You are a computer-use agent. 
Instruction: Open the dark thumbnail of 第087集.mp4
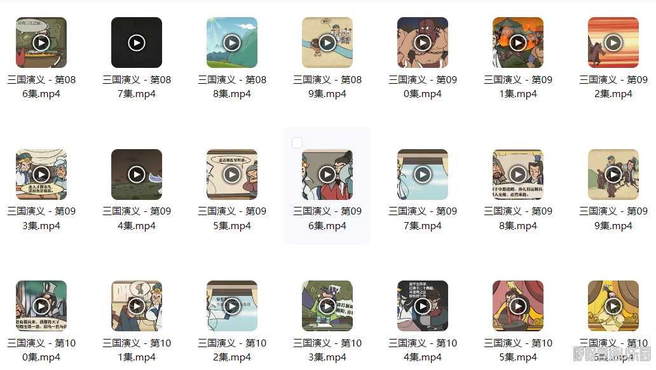click(x=137, y=43)
